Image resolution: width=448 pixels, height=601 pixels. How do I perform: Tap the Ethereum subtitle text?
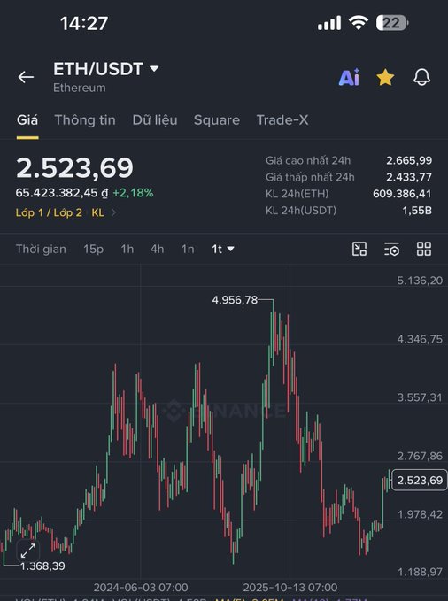point(80,88)
